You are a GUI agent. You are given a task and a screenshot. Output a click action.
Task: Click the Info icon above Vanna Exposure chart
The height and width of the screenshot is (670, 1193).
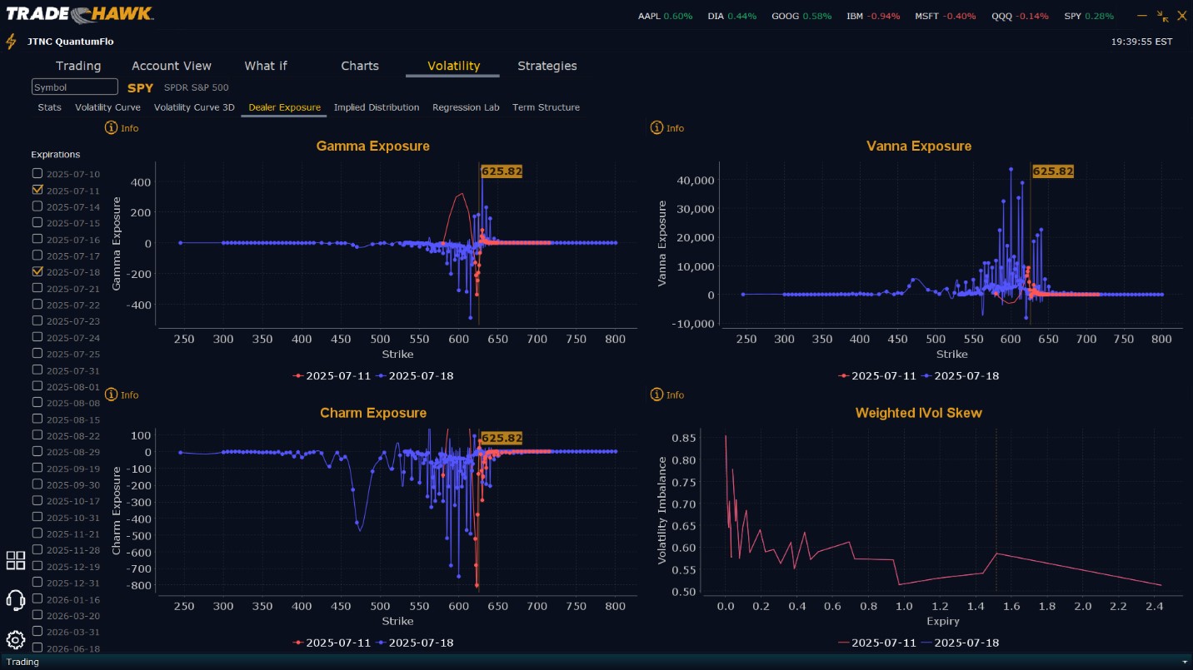(656, 127)
